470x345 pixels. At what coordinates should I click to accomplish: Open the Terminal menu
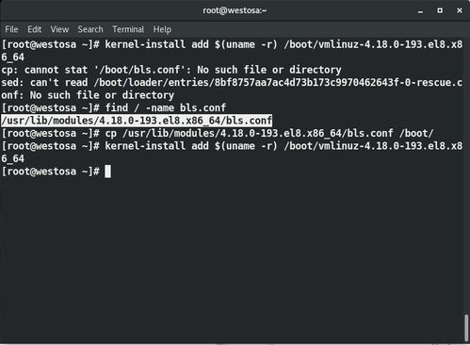128,29
